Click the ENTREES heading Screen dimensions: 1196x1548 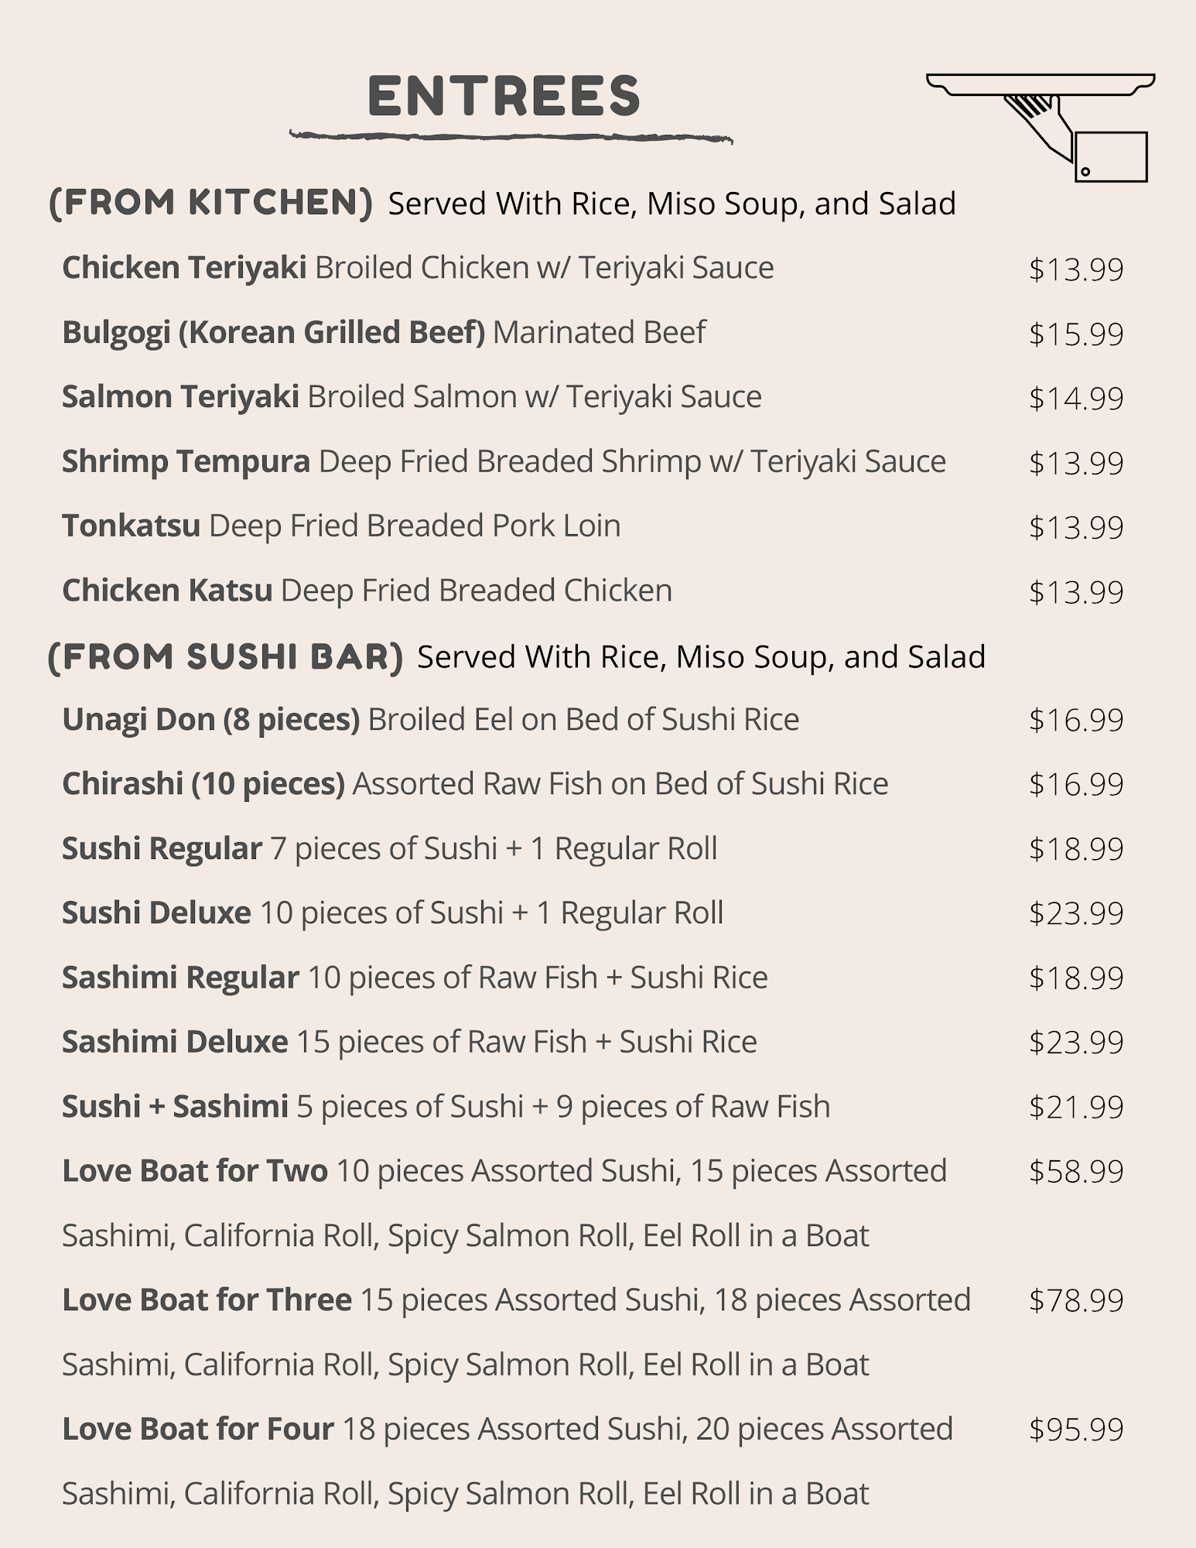coord(504,97)
